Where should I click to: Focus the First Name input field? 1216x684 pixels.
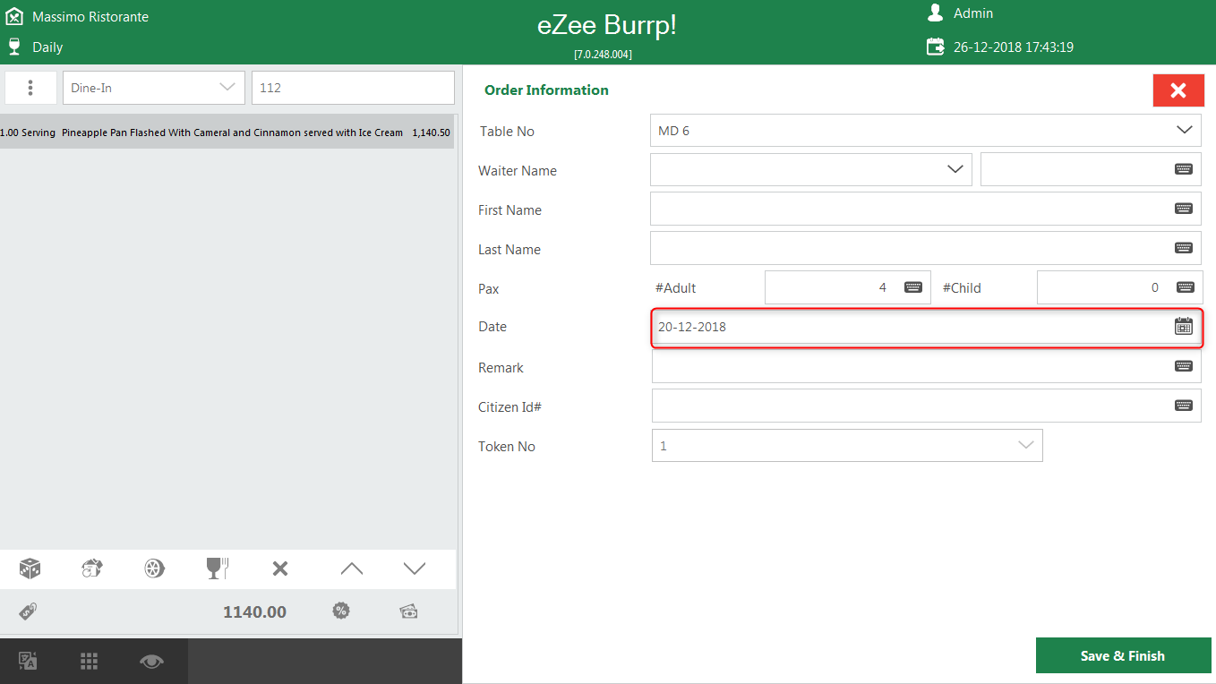[x=926, y=209]
